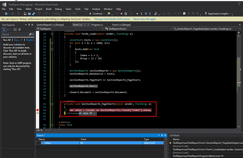Click Manage Visual Studio Performance link
This screenshot has width=243, height=158.
coord(112,19)
